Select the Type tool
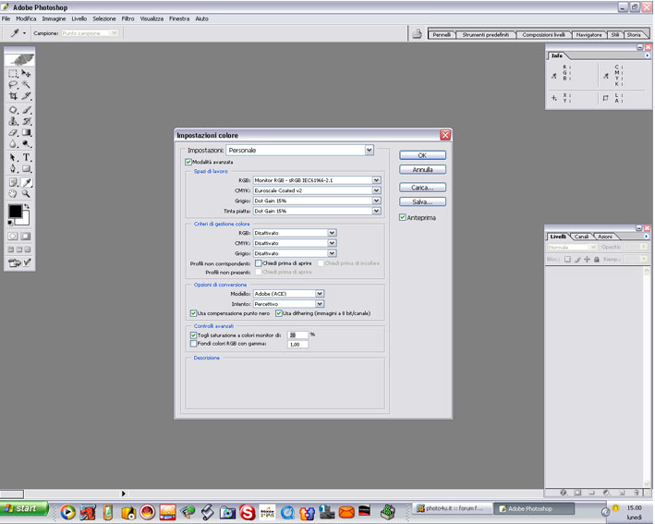This screenshot has height=524, width=655. coord(27,158)
